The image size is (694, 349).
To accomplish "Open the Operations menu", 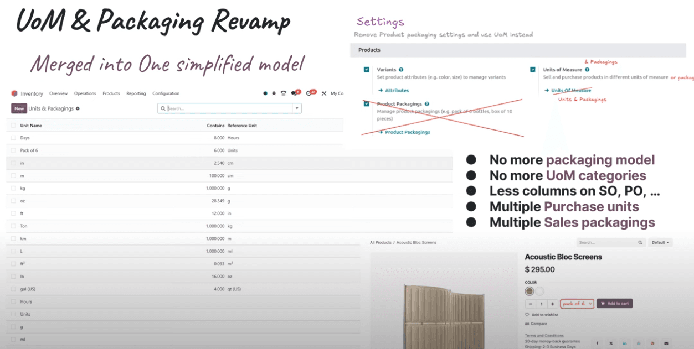I will coord(85,93).
